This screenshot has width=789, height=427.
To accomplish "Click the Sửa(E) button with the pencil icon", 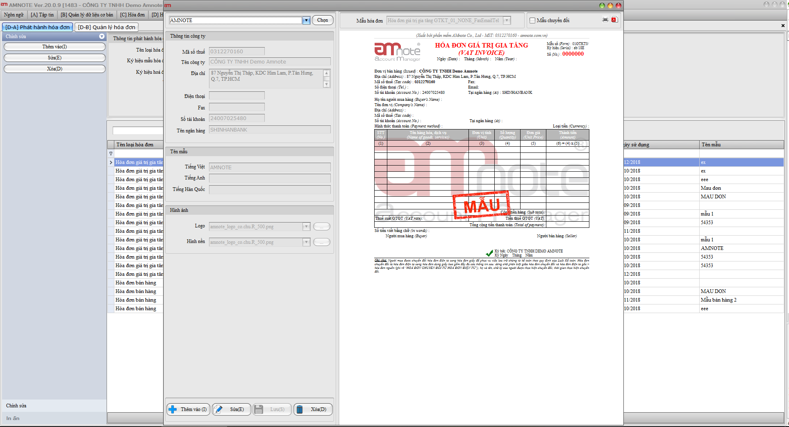I will (231, 409).
